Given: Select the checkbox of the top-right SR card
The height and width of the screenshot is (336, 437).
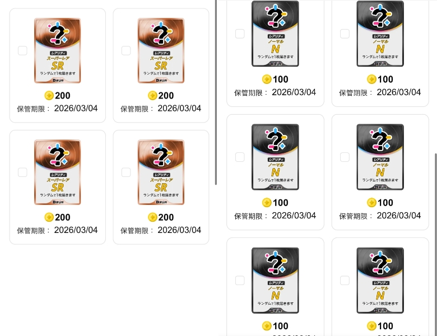Looking at the screenshot, I should [x=126, y=51].
